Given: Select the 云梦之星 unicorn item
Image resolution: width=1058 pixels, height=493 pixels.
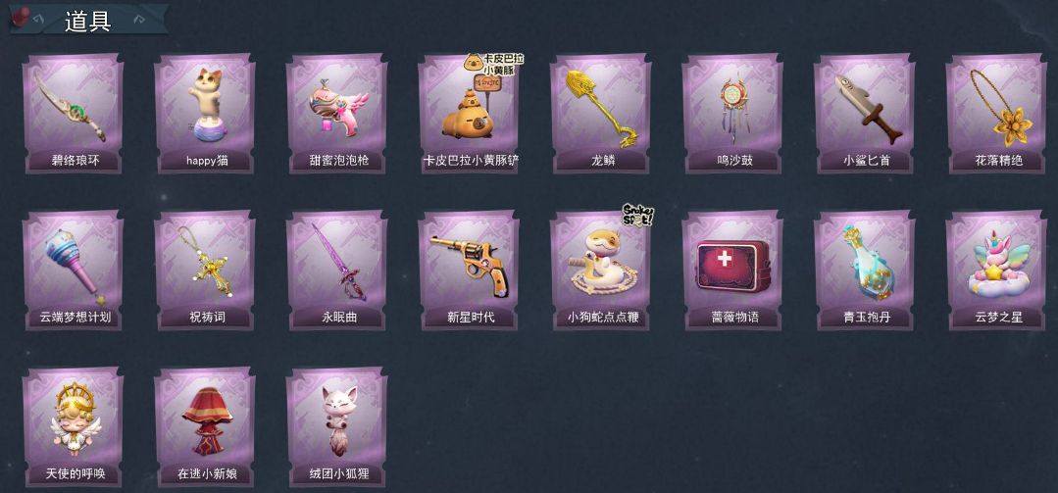Looking at the screenshot, I should pos(996,271).
